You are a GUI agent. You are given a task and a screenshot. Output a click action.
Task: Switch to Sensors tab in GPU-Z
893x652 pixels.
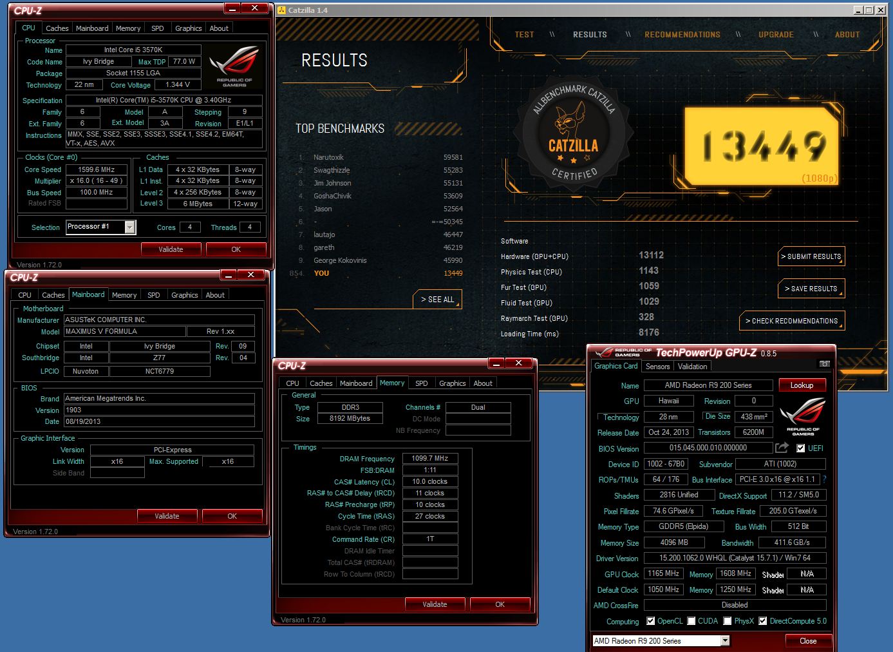(657, 367)
